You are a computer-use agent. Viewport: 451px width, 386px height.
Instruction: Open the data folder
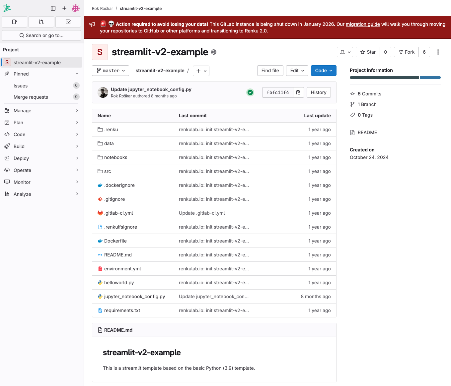(109, 143)
